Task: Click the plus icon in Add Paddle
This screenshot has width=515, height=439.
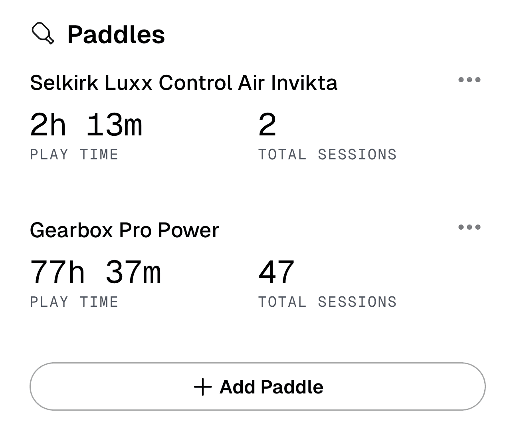Action: (x=202, y=387)
